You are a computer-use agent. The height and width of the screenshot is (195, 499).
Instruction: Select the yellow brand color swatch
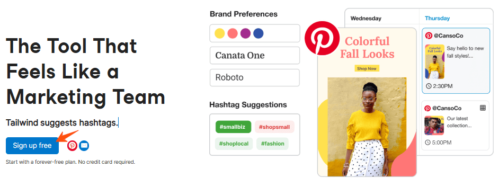tap(220, 33)
